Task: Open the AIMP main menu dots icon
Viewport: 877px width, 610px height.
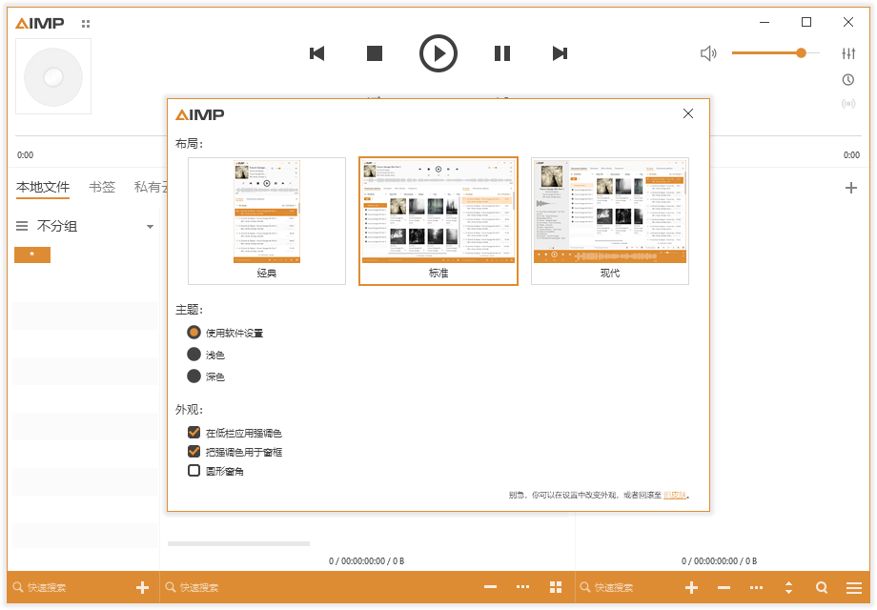Action: (86, 24)
